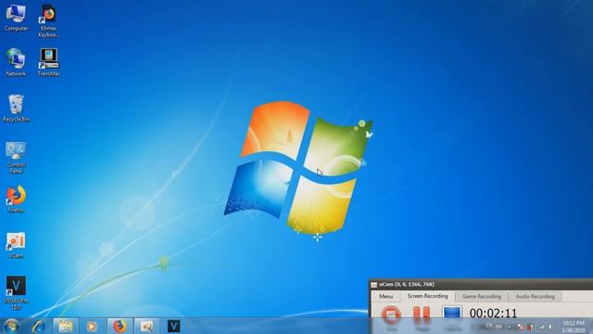593x334 pixels.
Task: Click the 00:02:11 recording timer
Action: (x=493, y=314)
